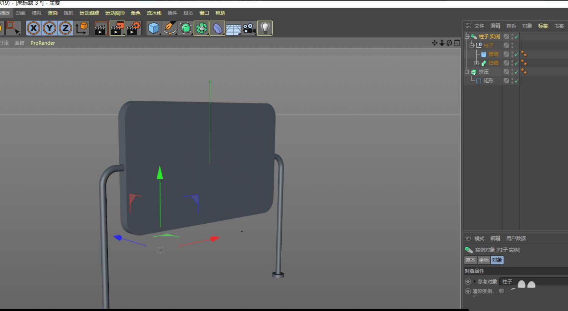Viewport: 568px width, 311px height.
Task: Open the MoGraph cloner array icon
Action: [x=201, y=28]
